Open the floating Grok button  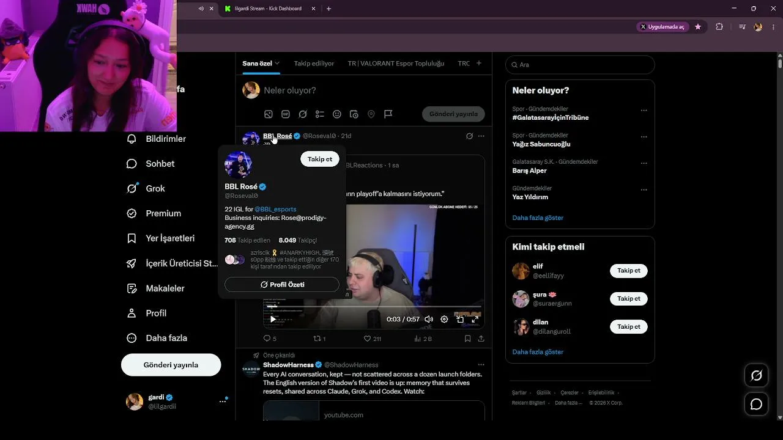click(756, 375)
